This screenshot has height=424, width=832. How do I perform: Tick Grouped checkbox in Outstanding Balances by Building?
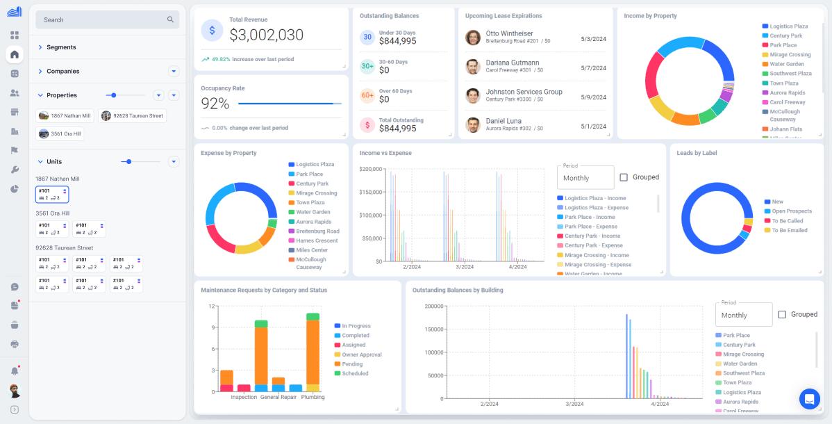[x=782, y=314]
